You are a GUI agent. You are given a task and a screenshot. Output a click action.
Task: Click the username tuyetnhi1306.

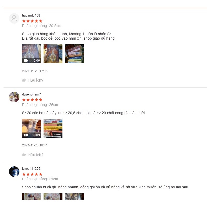click(31, 169)
